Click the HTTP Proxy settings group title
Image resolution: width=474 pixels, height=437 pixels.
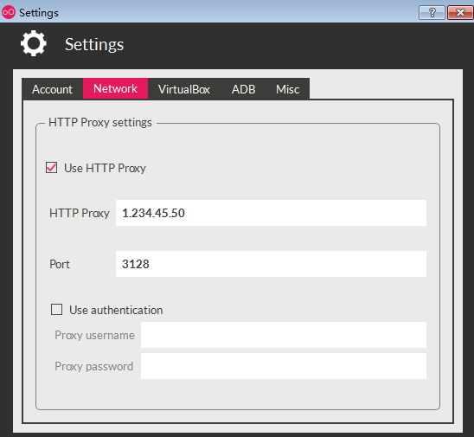click(x=100, y=123)
